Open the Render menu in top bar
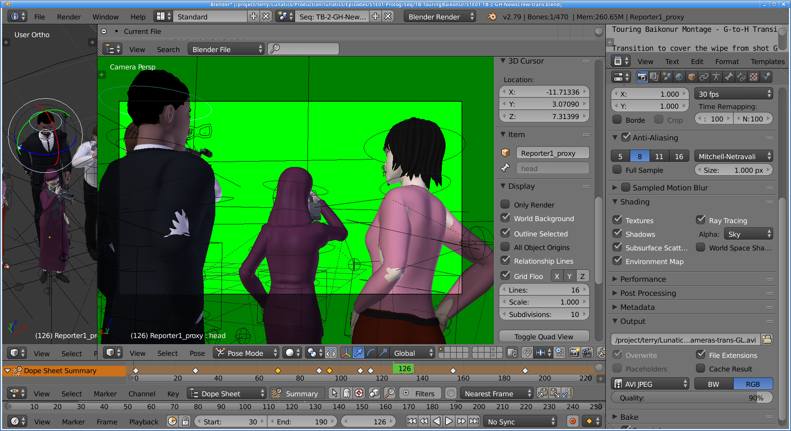Image resolution: width=791 pixels, height=431 pixels. pos(69,17)
